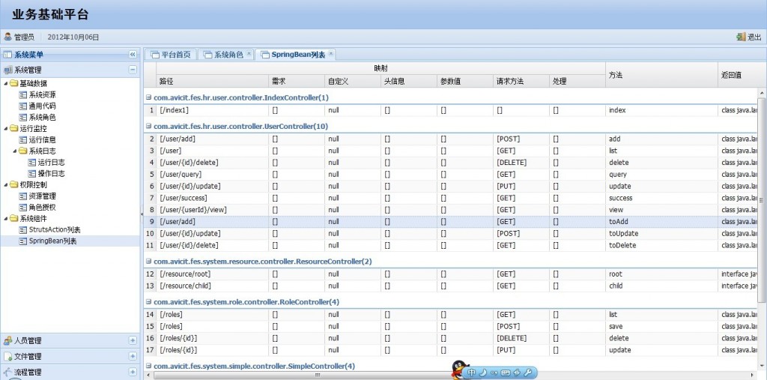767x380 pixels.
Task: Click the 退出 logout icon
Action: click(x=741, y=37)
